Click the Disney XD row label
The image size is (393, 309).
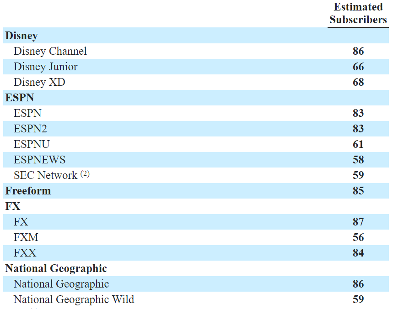(x=39, y=82)
